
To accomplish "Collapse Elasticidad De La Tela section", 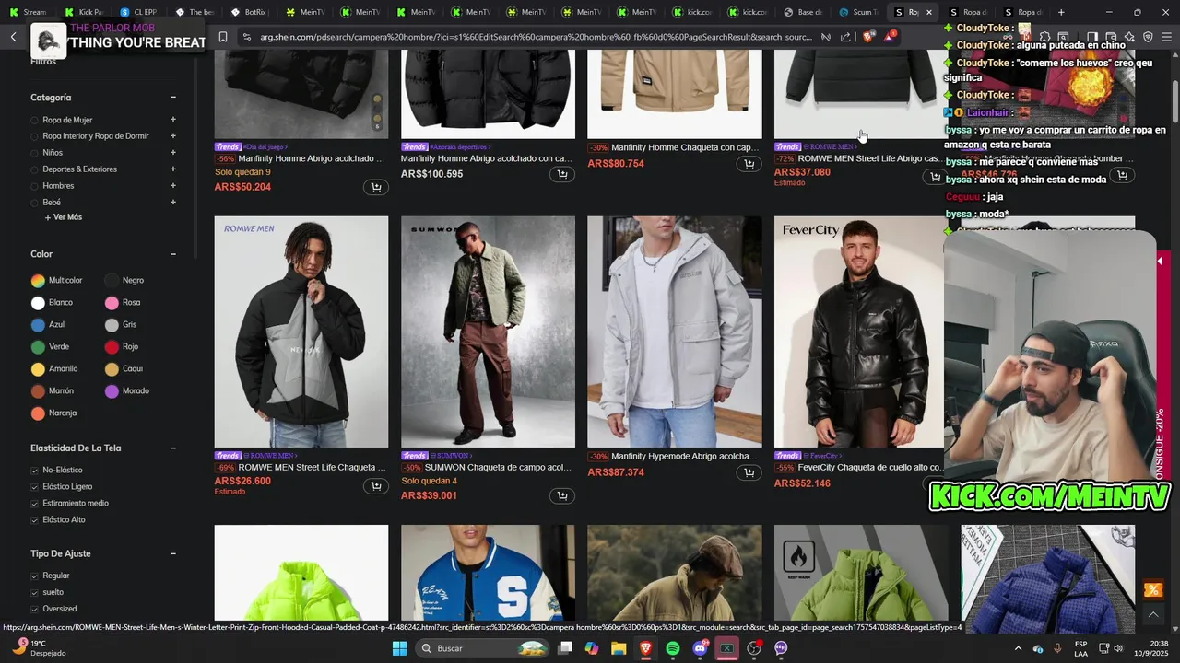I will tap(172, 448).
